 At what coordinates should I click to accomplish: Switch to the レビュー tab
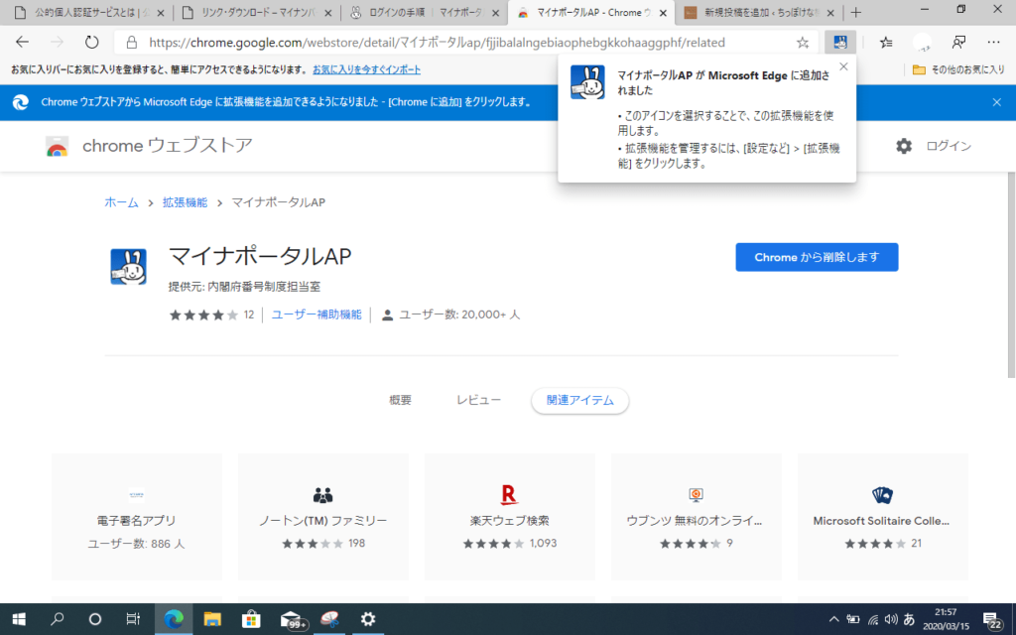coord(478,400)
